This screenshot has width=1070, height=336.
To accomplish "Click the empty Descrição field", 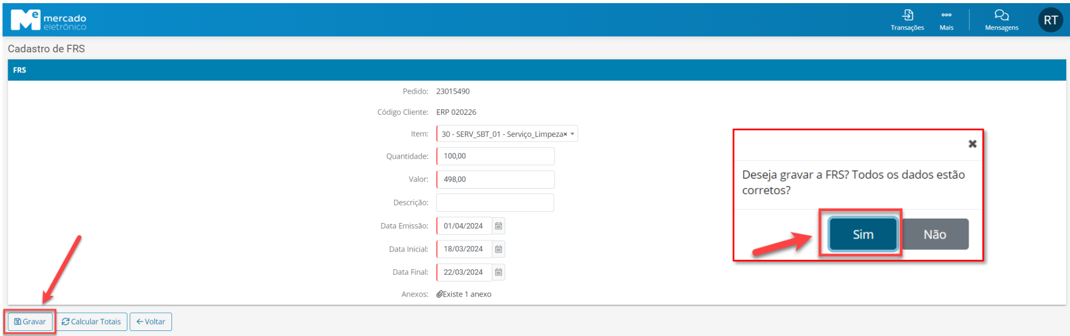I will click(495, 202).
